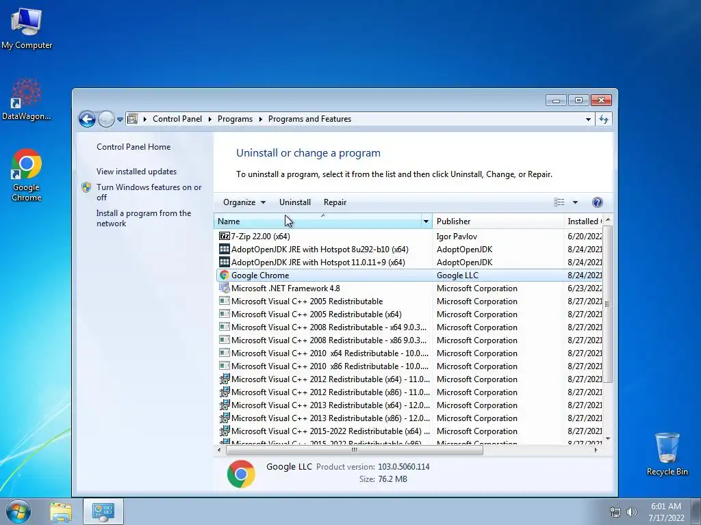The height and width of the screenshot is (525, 701).
Task: Click the horizontal scrollbar thumb
Action: pyautogui.click(x=354, y=450)
